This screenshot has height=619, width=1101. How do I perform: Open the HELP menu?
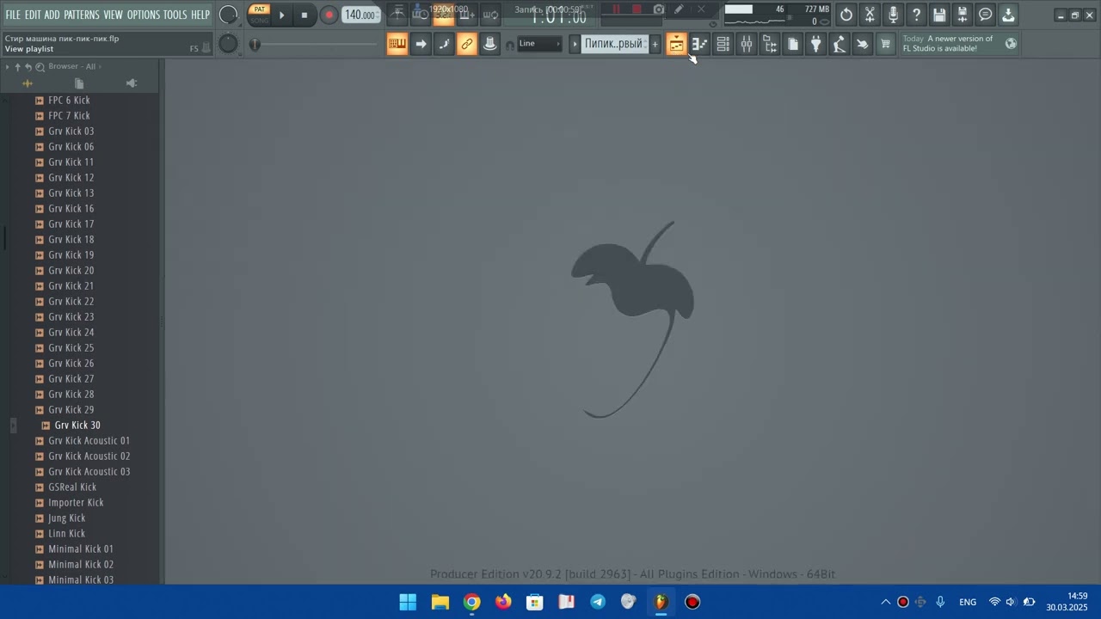coord(200,15)
